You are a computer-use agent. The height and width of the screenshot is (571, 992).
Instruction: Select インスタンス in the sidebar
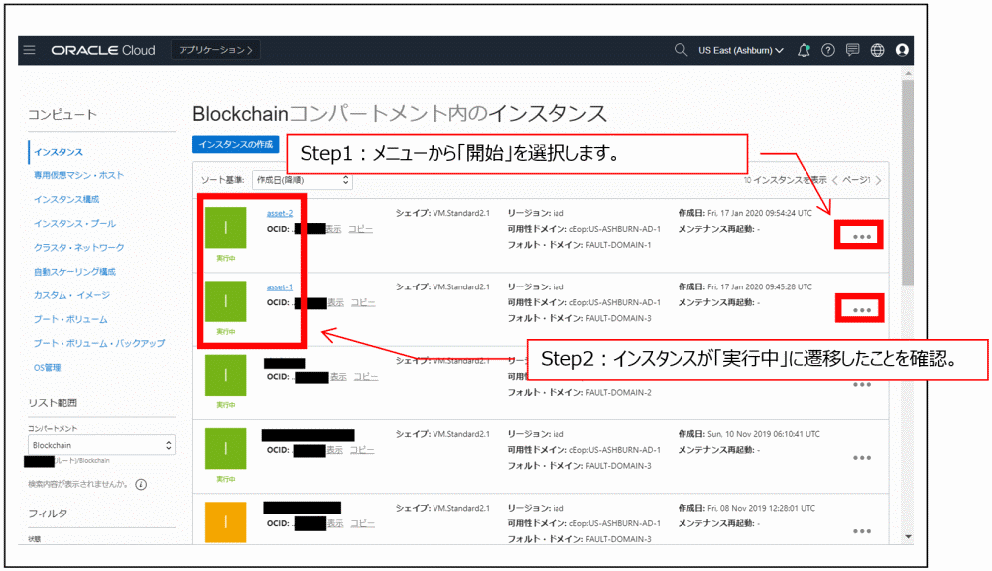point(59,152)
